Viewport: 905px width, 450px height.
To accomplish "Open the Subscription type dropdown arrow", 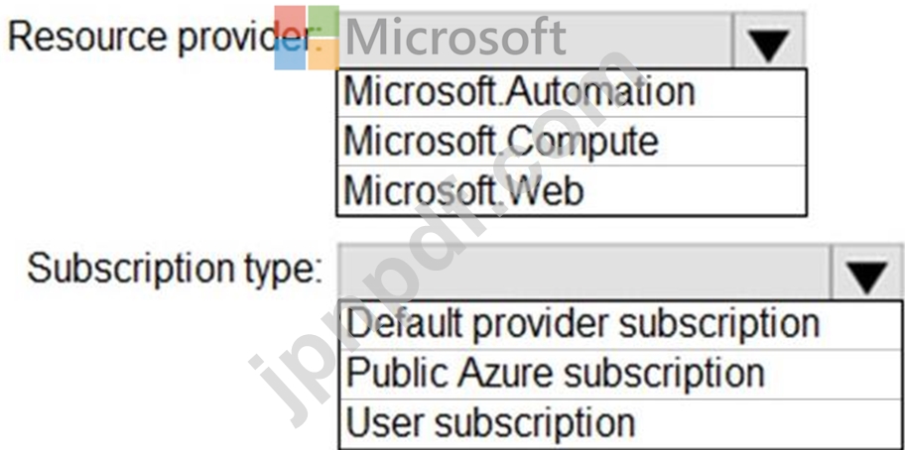I will click(x=867, y=272).
